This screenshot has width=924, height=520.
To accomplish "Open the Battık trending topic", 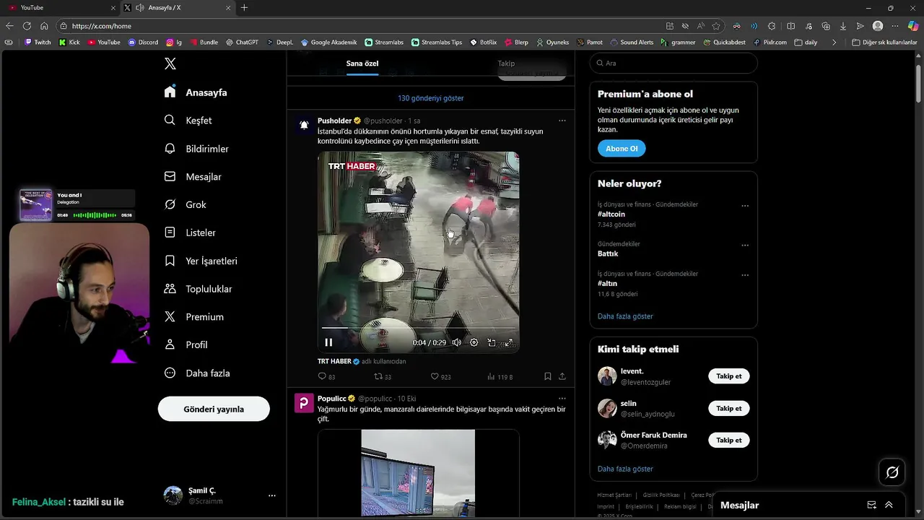I will (608, 253).
